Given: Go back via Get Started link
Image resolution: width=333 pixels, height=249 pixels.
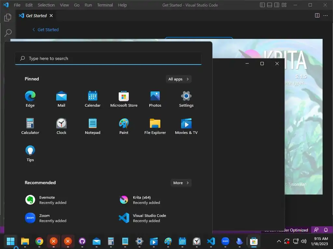Looking at the screenshot, I should (46, 30).
